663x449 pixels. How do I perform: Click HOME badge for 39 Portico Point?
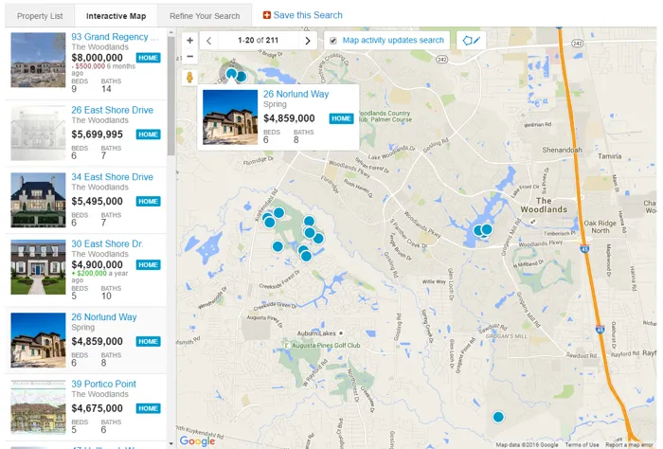(148, 408)
